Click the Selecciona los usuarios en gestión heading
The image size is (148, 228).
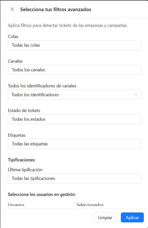pos(42,194)
